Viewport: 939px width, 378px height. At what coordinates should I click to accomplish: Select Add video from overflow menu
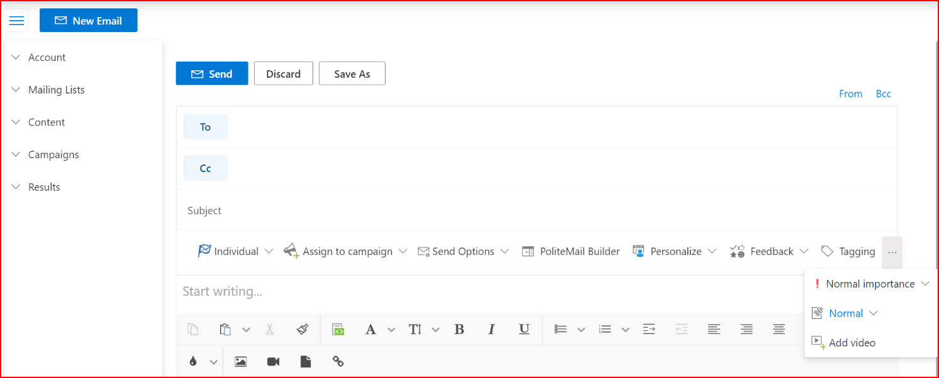tap(852, 343)
